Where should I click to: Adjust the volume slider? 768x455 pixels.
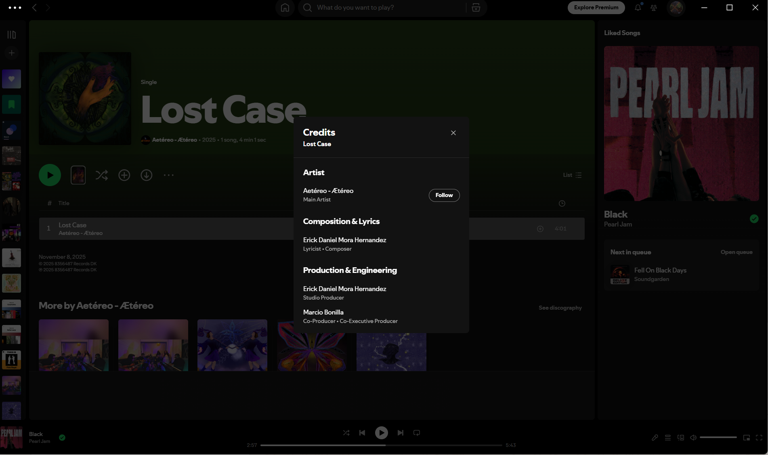pos(718,437)
